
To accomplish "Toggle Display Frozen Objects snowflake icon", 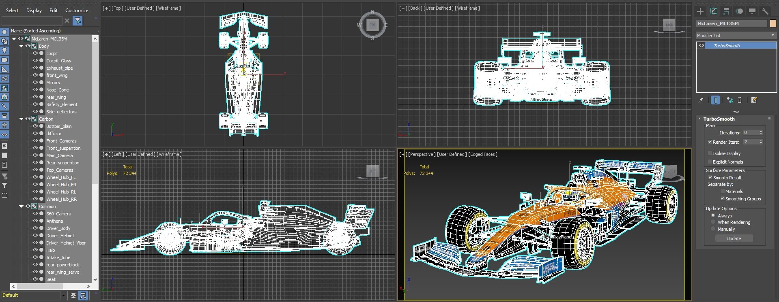I will click(x=4, y=125).
